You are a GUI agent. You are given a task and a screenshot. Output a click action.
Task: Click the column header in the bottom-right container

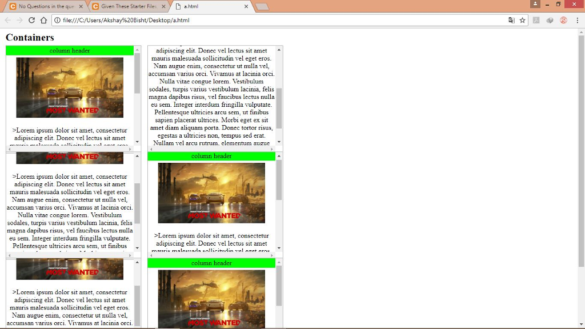211,263
